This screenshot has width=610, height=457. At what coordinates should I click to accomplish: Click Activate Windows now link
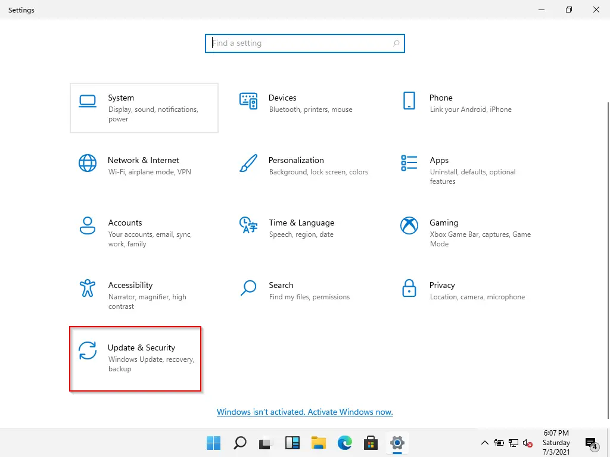pyautogui.click(x=304, y=412)
